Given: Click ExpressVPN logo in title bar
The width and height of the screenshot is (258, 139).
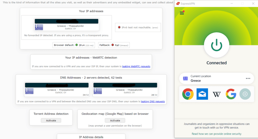Looking at the screenshot, I should pos(178,3).
